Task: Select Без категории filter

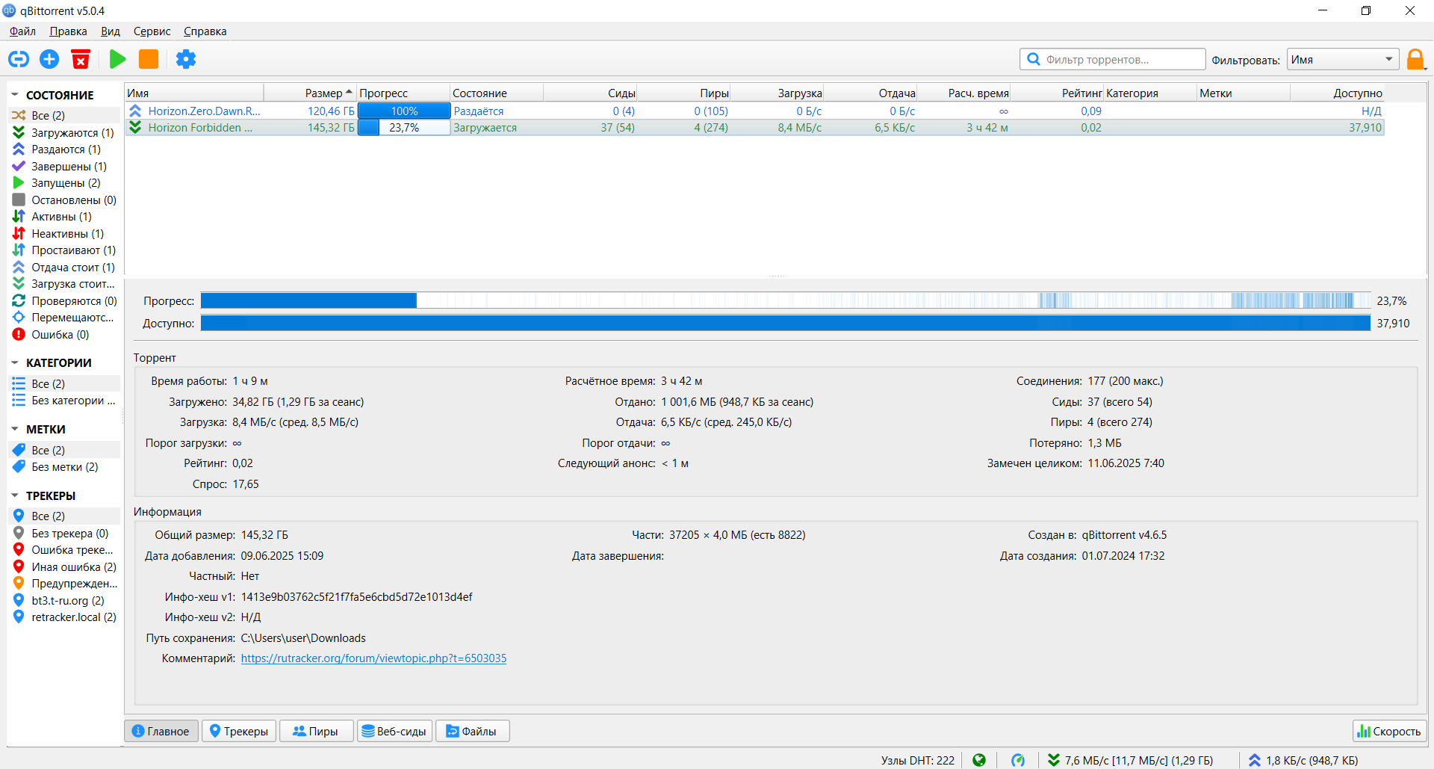Action: (63, 401)
